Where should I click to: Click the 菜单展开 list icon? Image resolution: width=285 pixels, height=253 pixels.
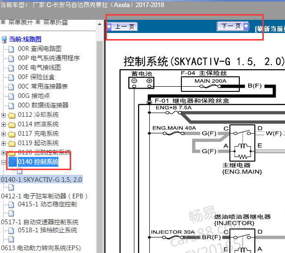3,22
